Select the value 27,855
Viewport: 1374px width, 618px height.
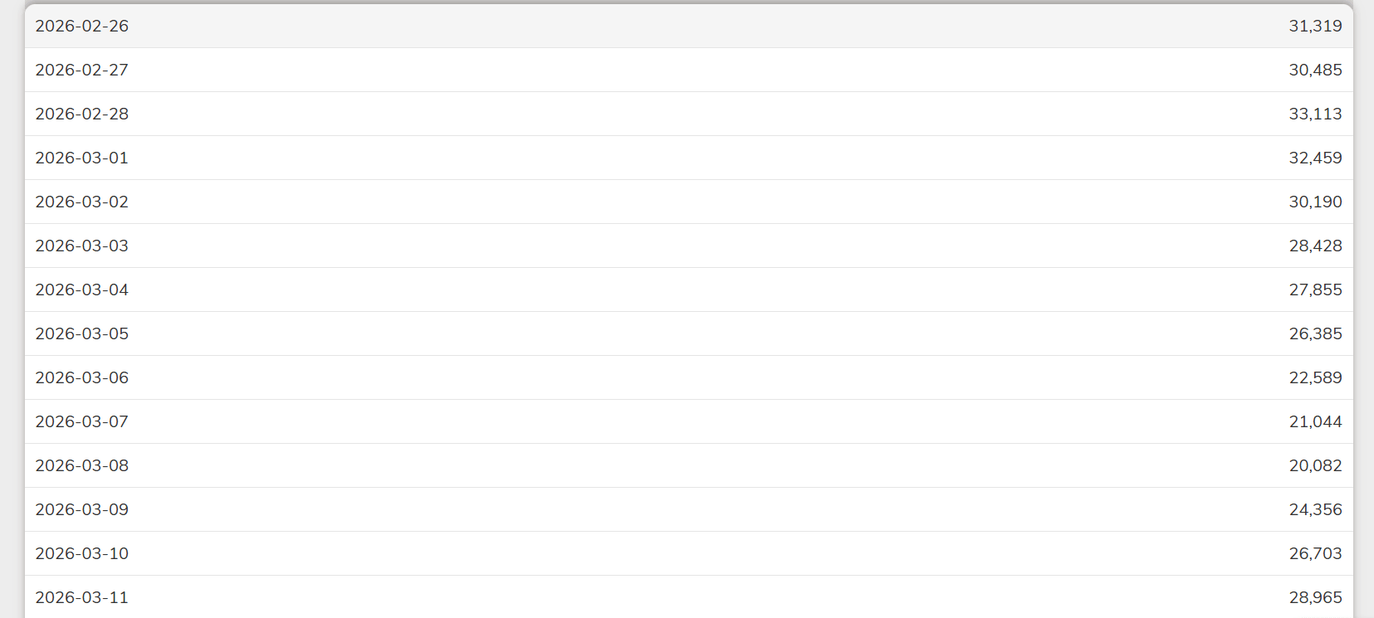click(1315, 290)
